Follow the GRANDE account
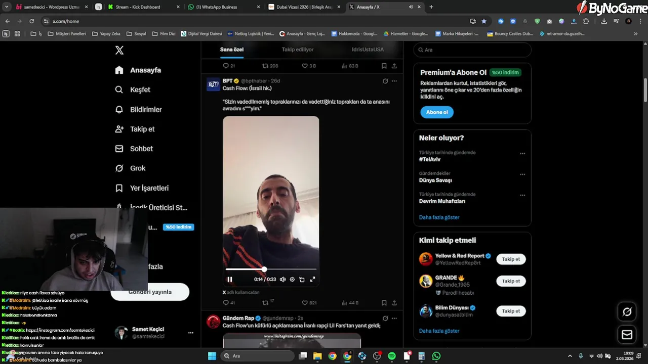This screenshot has height=364, width=648. pyautogui.click(x=511, y=281)
